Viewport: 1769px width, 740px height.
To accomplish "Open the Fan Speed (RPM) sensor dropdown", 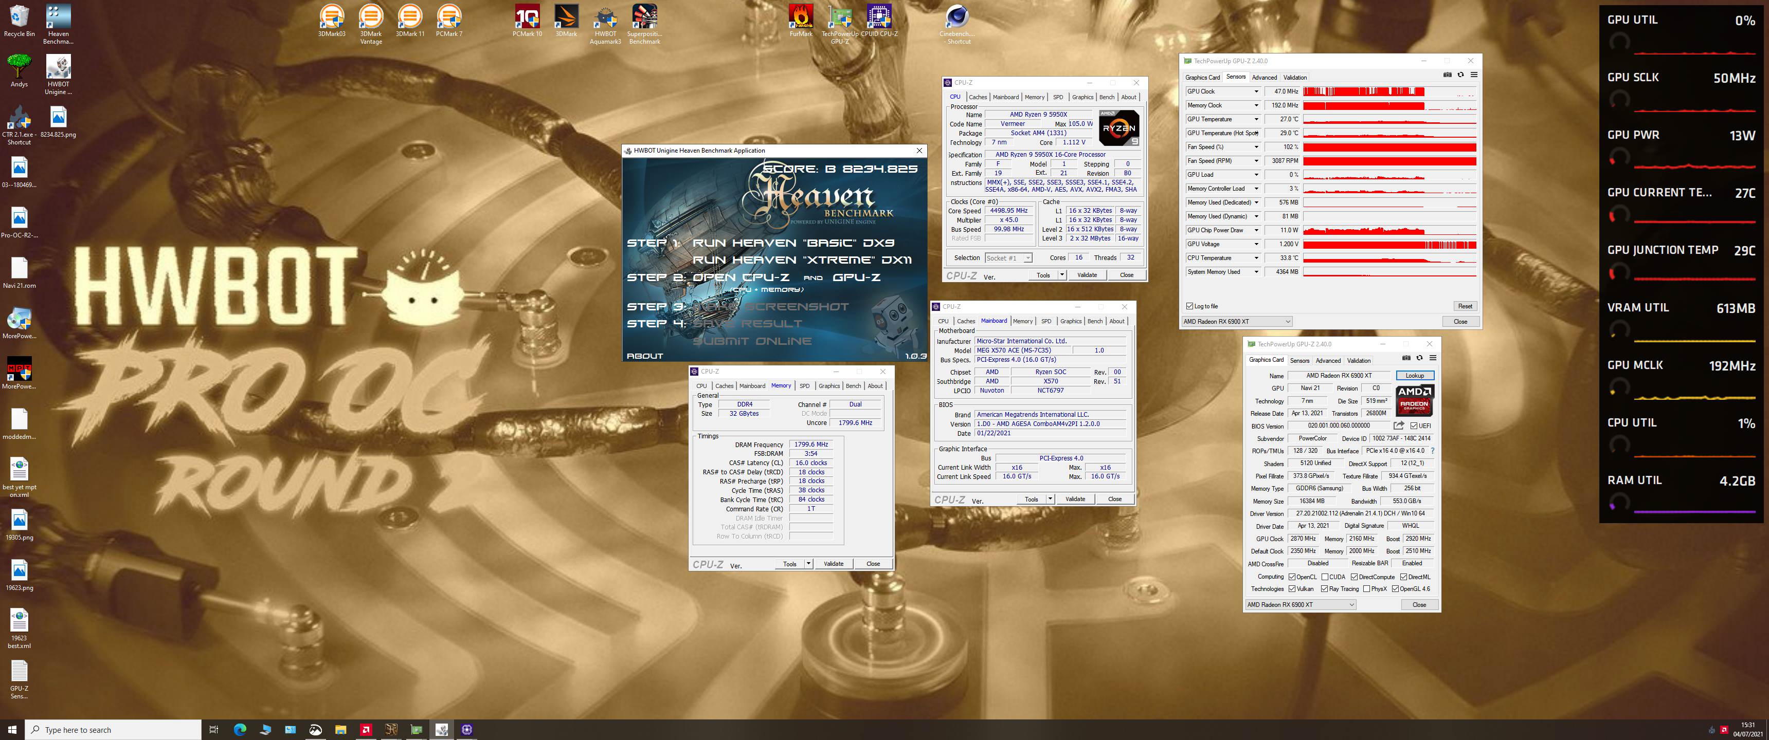I will point(1257,161).
